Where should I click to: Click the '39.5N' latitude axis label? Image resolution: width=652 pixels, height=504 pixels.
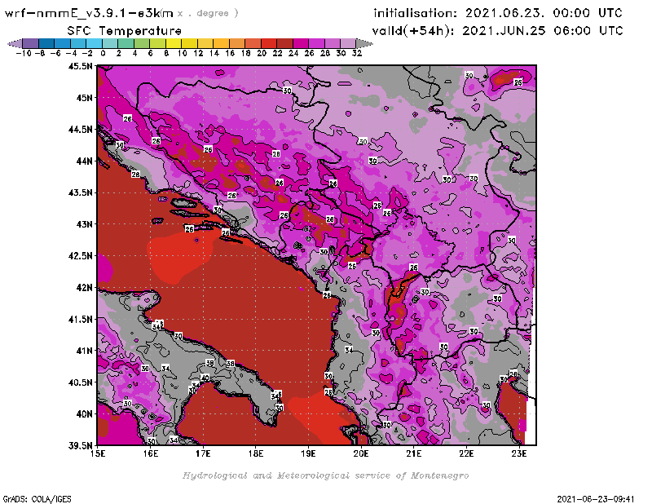click(80, 446)
